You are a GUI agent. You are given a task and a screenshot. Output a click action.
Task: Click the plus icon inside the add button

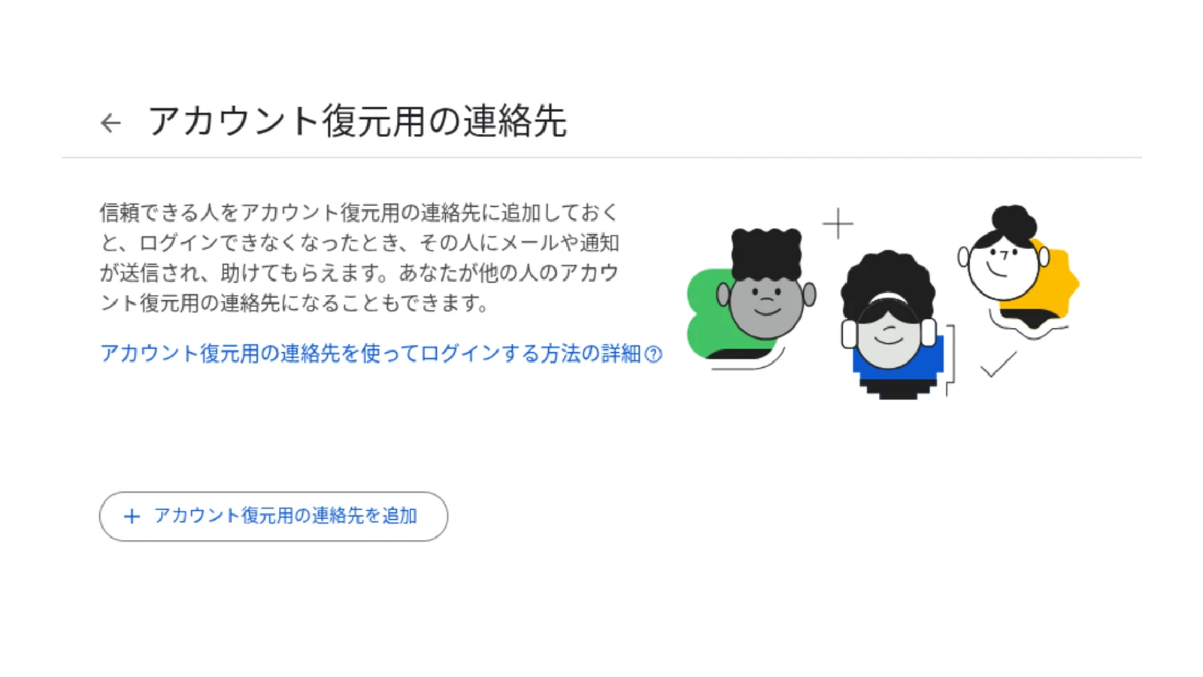132,516
